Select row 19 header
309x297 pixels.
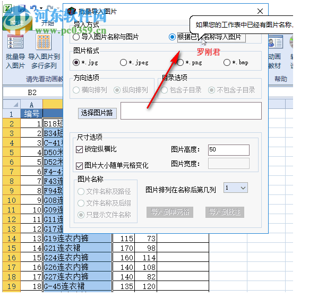pyautogui.click(x=12, y=286)
